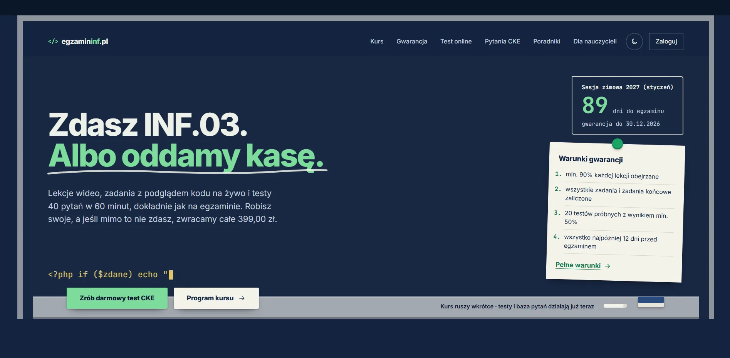730x358 pixels.
Task: Click the dni do egzaminu label
Action: point(638,111)
